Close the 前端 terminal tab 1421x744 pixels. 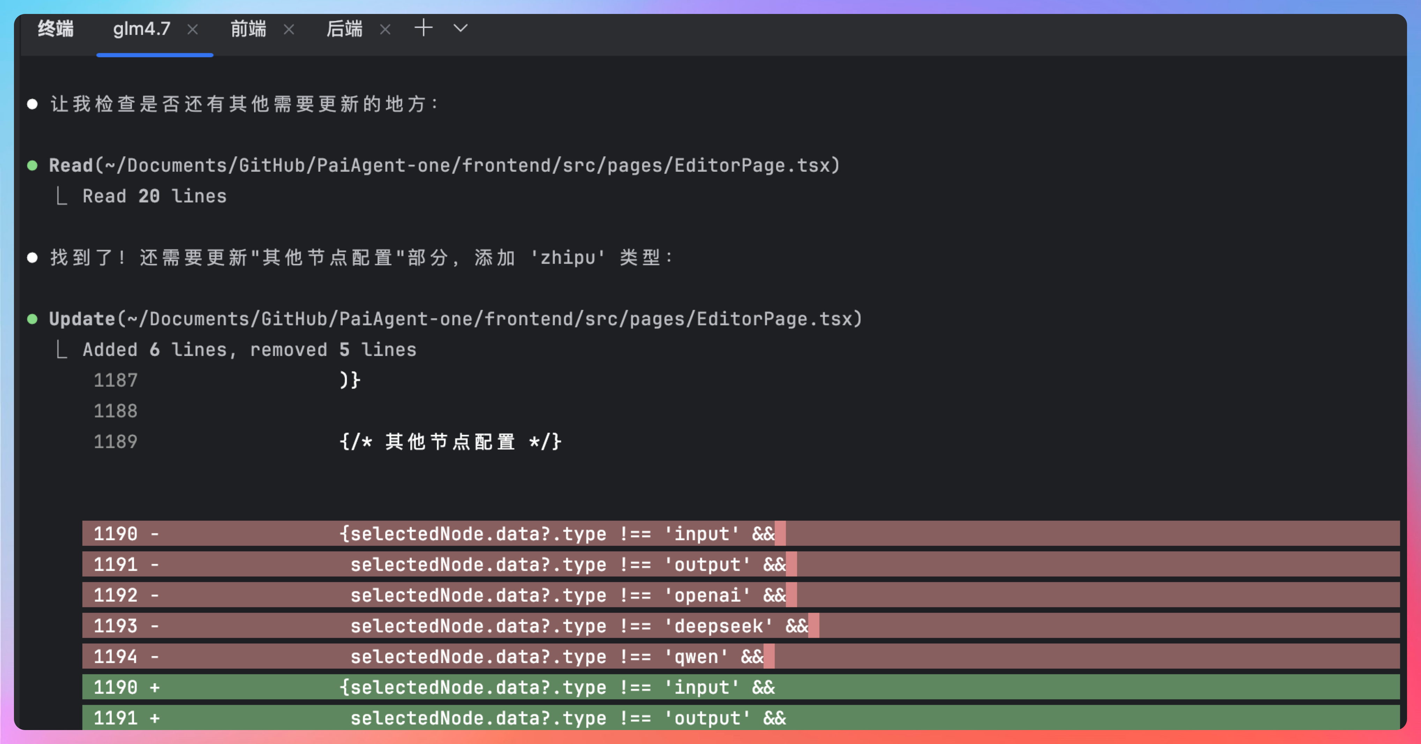click(x=289, y=29)
